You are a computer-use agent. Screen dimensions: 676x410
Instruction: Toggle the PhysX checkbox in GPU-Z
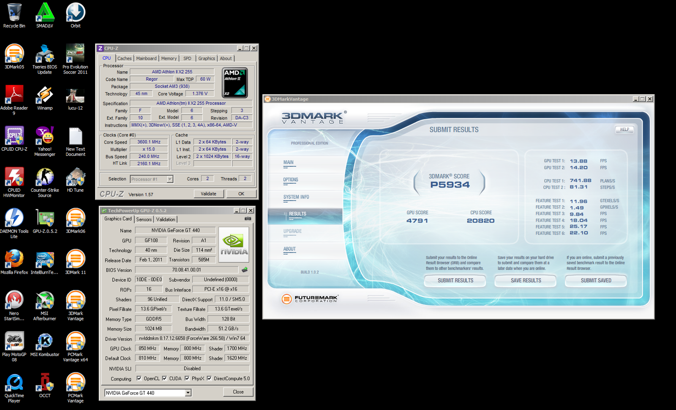[x=187, y=378]
